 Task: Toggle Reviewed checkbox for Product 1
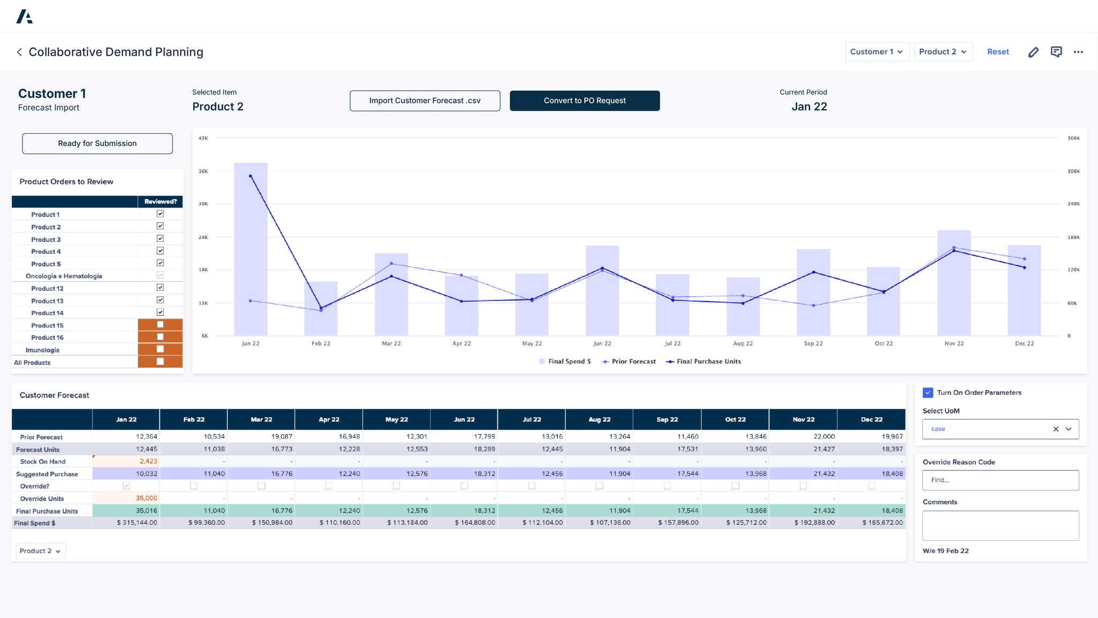pyautogui.click(x=160, y=214)
